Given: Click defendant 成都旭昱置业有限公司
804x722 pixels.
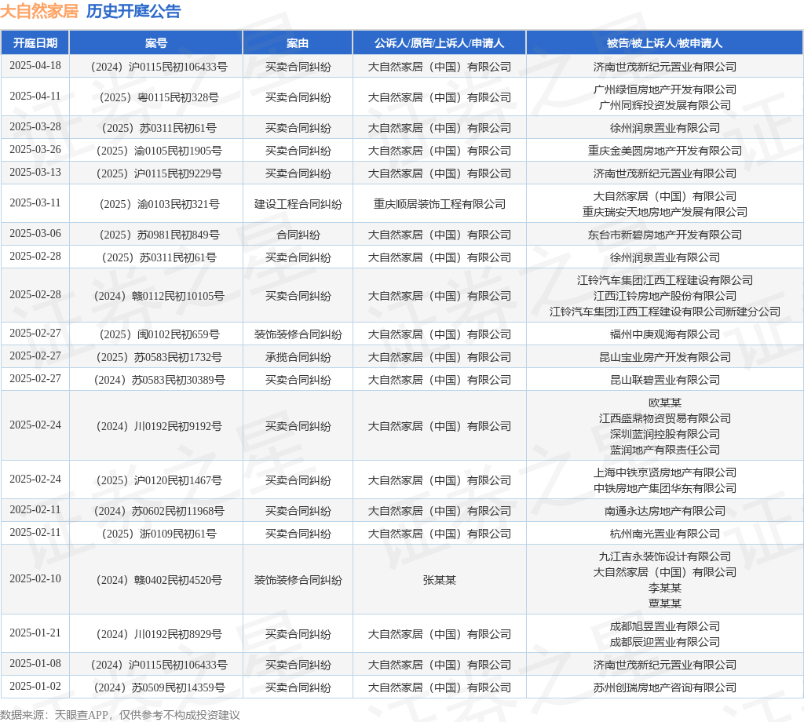Looking at the screenshot, I should pos(664,626).
